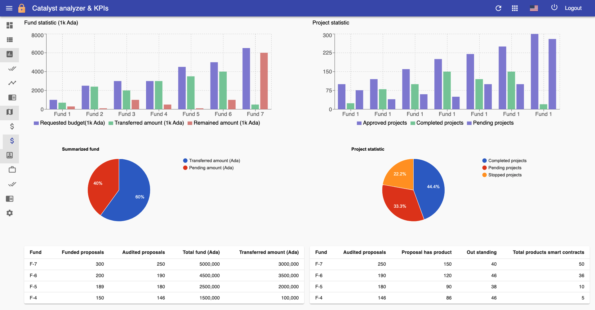Click the Logout button

pos(573,8)
